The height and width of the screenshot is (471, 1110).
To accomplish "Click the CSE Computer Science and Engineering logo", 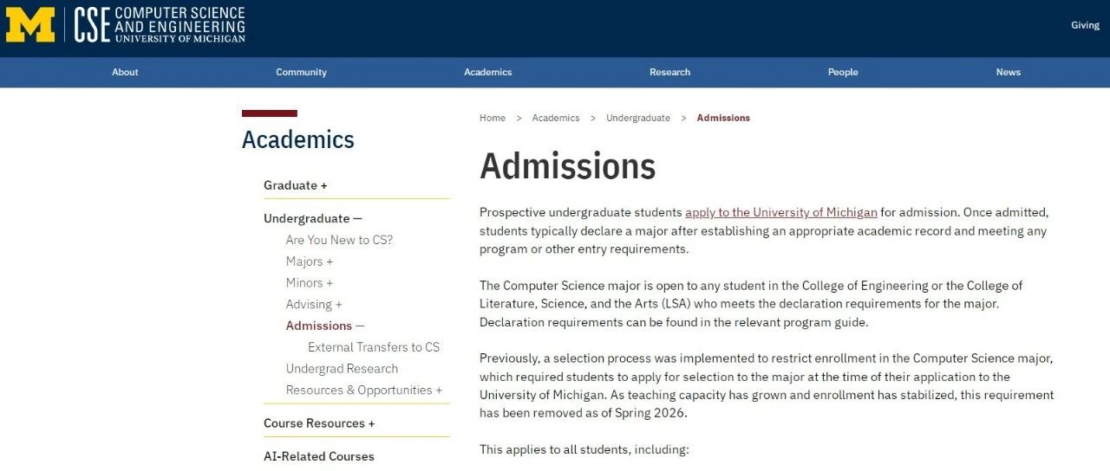I will click(x=160, y=25).
